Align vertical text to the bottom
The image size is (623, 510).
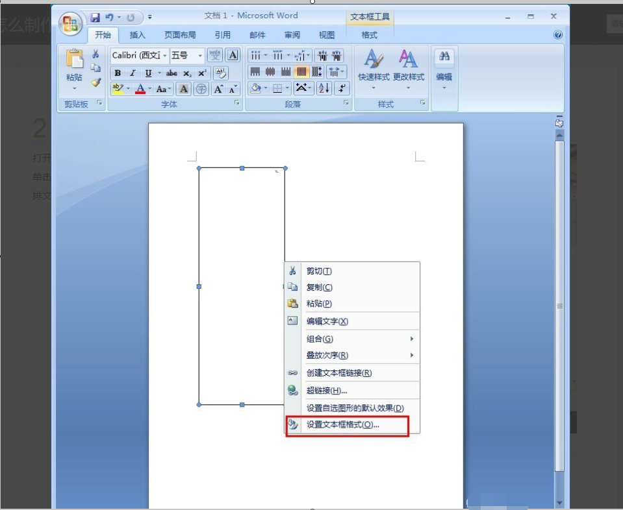286,72
